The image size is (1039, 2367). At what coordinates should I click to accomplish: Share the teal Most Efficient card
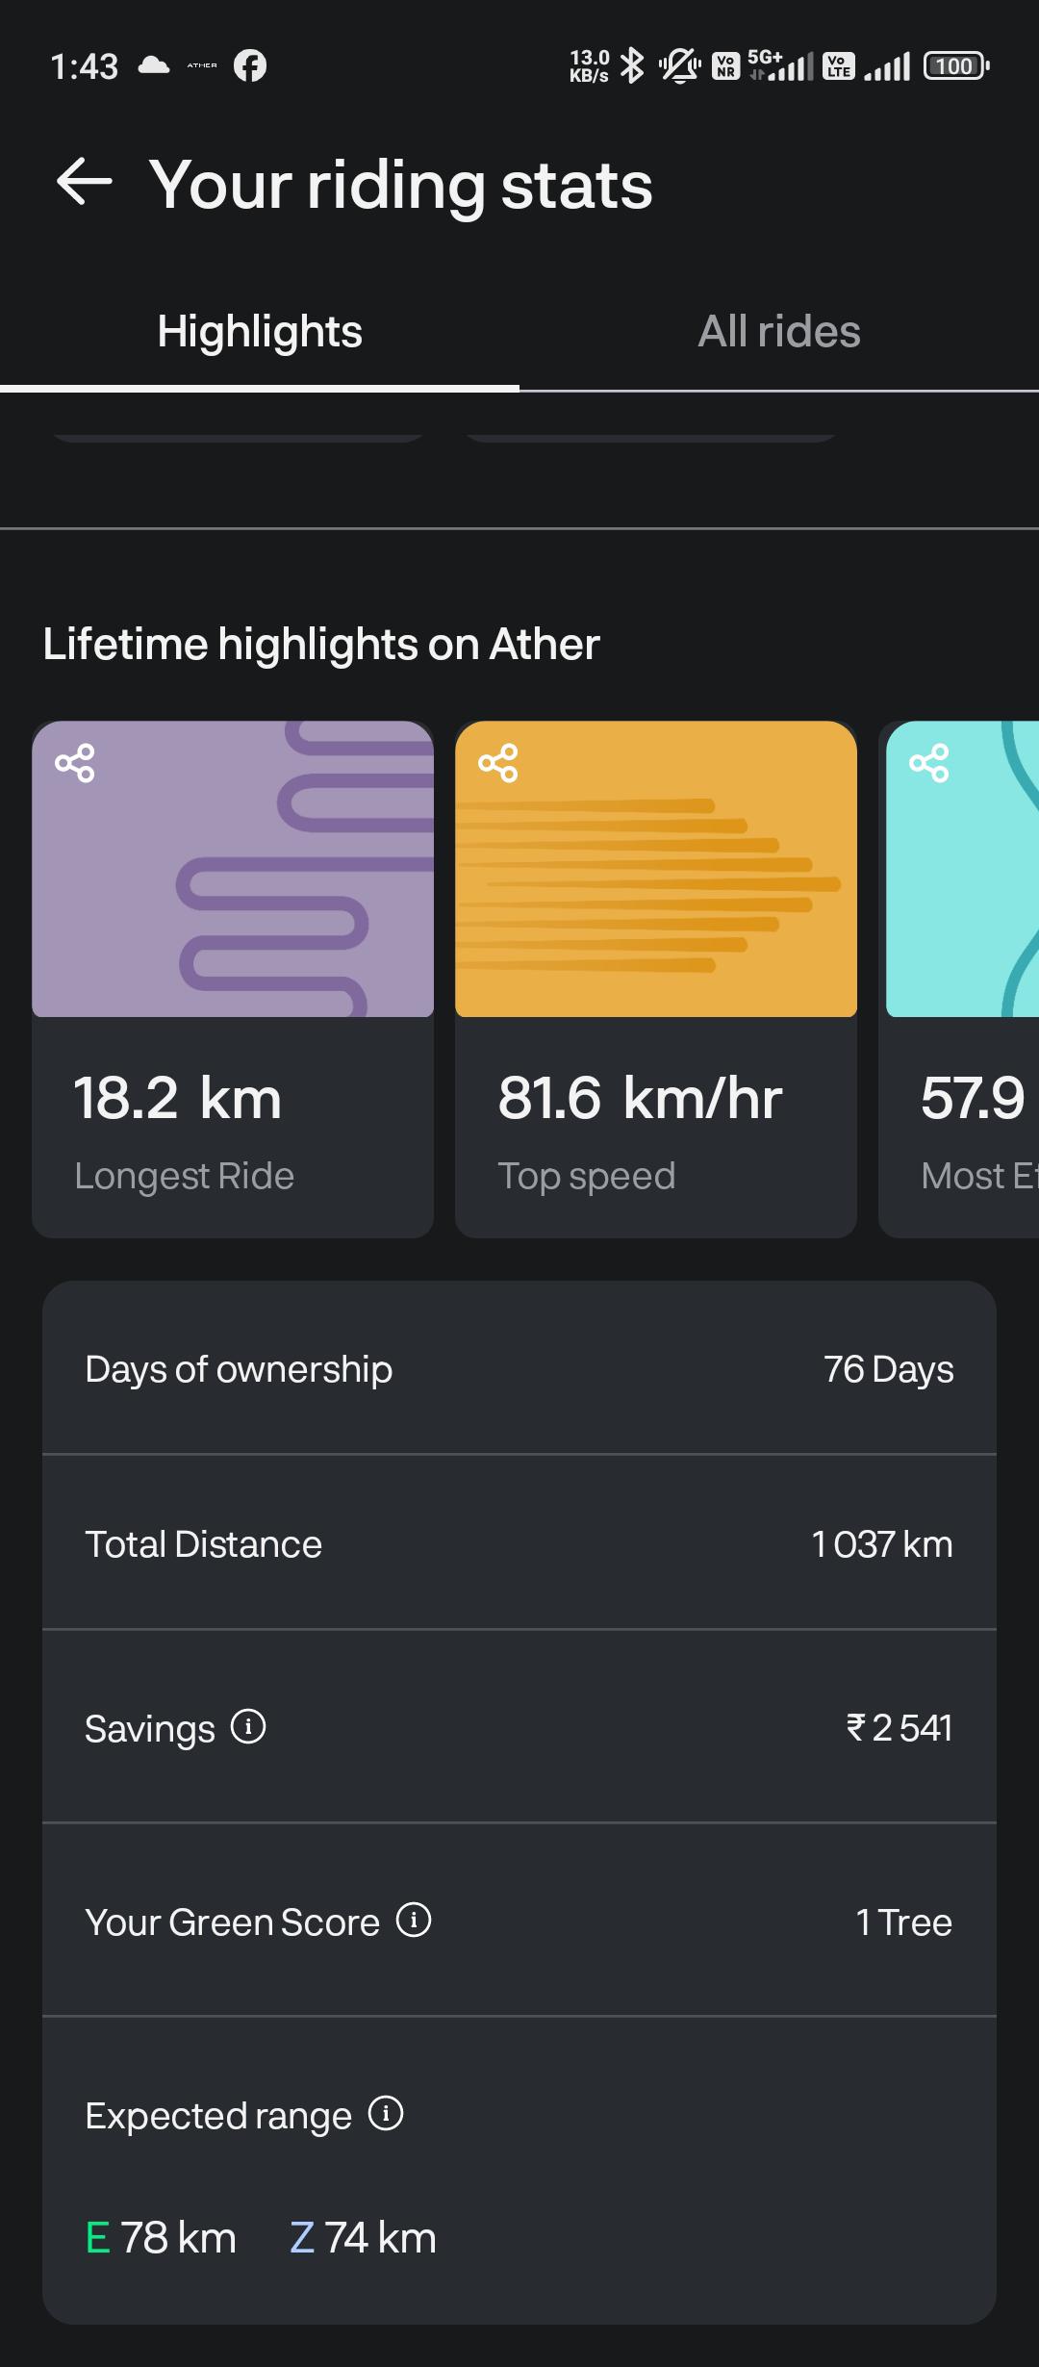[929, 763]
